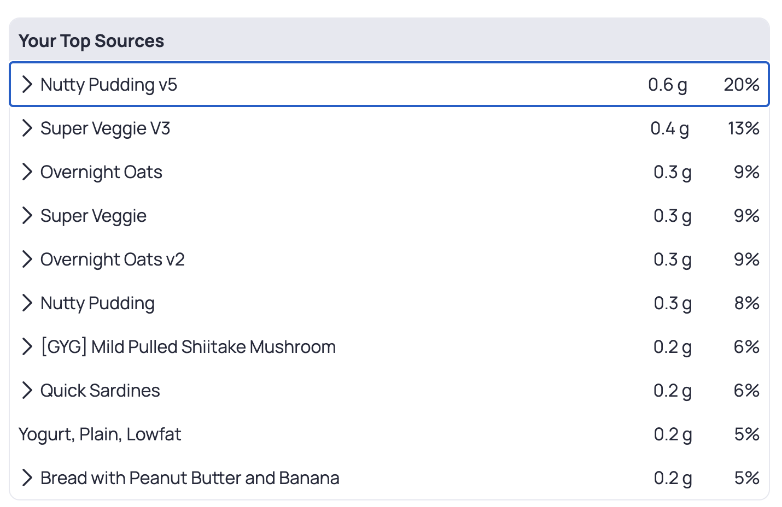Select the Overnight Oats v2 label
782x507 pixels.
[x=113, y=260]
